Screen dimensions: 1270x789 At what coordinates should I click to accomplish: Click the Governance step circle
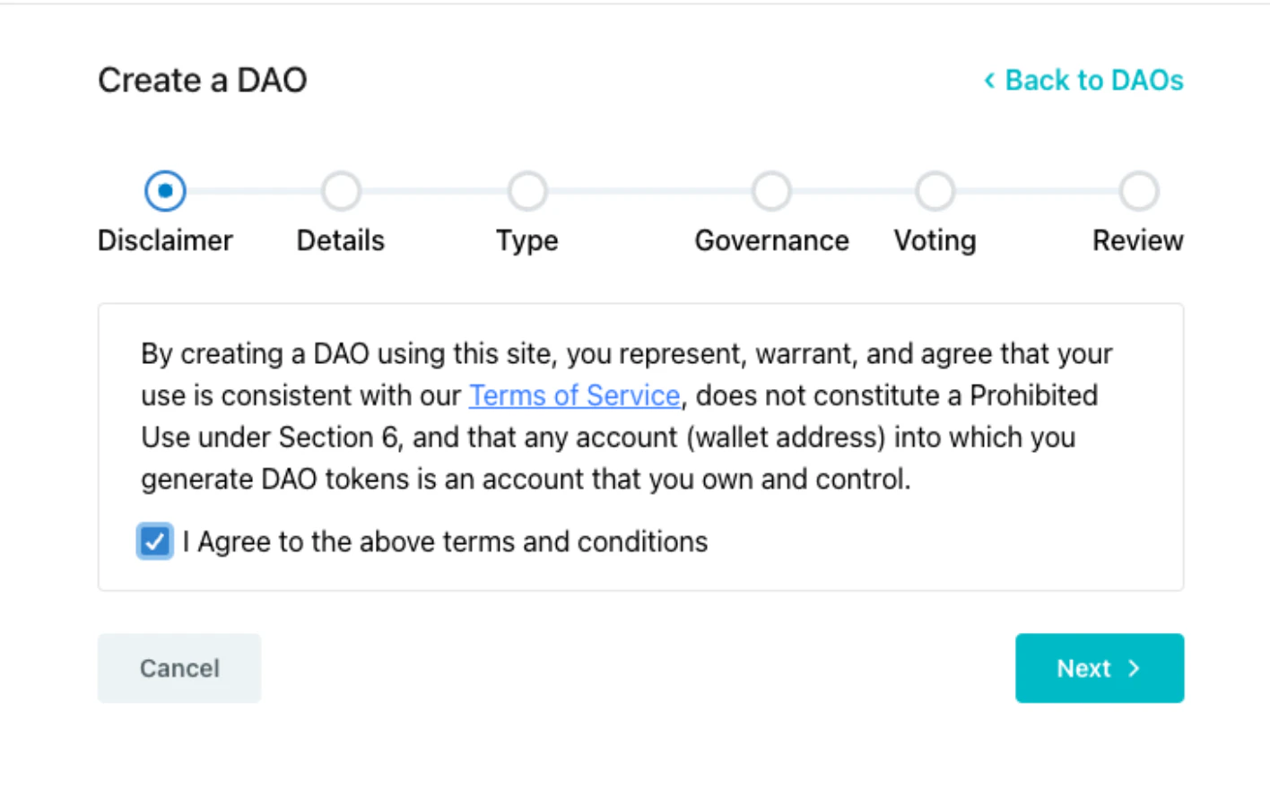[x=771, y=191]
